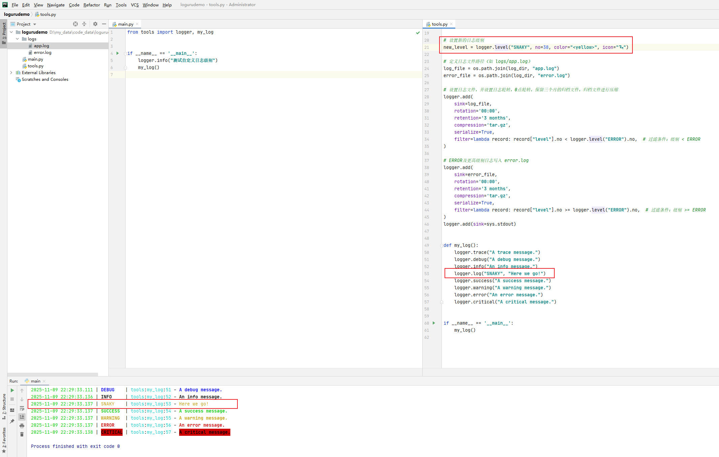This screenshot has height=457, width=719.
Task: Open the VCS menu
Action: tap(135, 5)
